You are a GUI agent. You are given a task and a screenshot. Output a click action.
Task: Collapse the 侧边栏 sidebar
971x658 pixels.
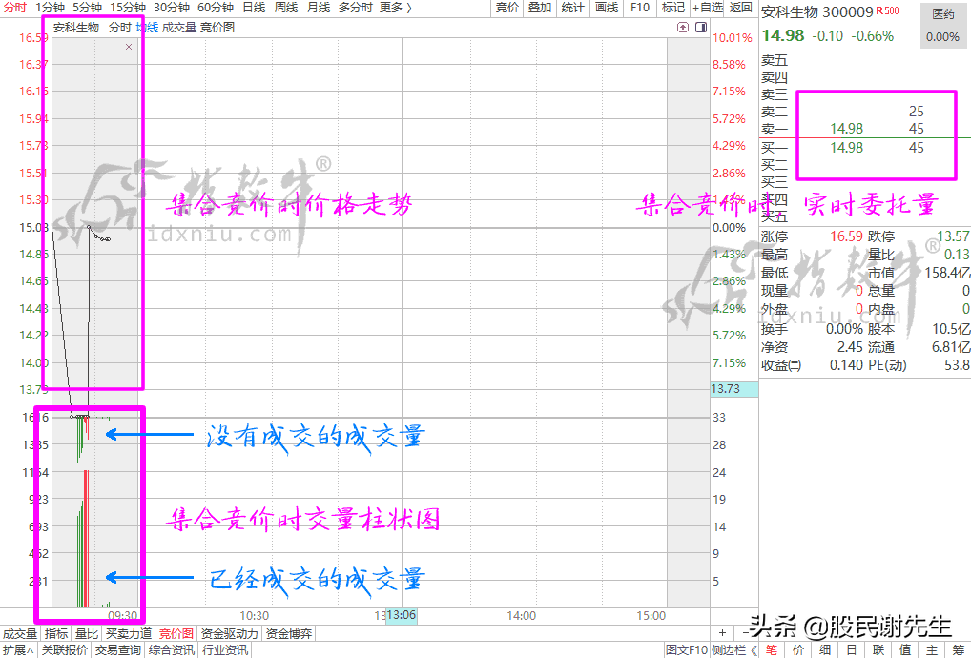tap(734, 650)
